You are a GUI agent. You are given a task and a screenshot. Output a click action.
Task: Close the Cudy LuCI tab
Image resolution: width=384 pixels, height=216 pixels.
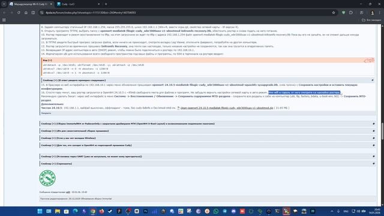98,4
